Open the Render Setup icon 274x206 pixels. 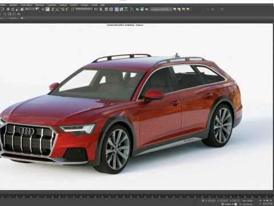pyautogui.click(x=138, y=9)
